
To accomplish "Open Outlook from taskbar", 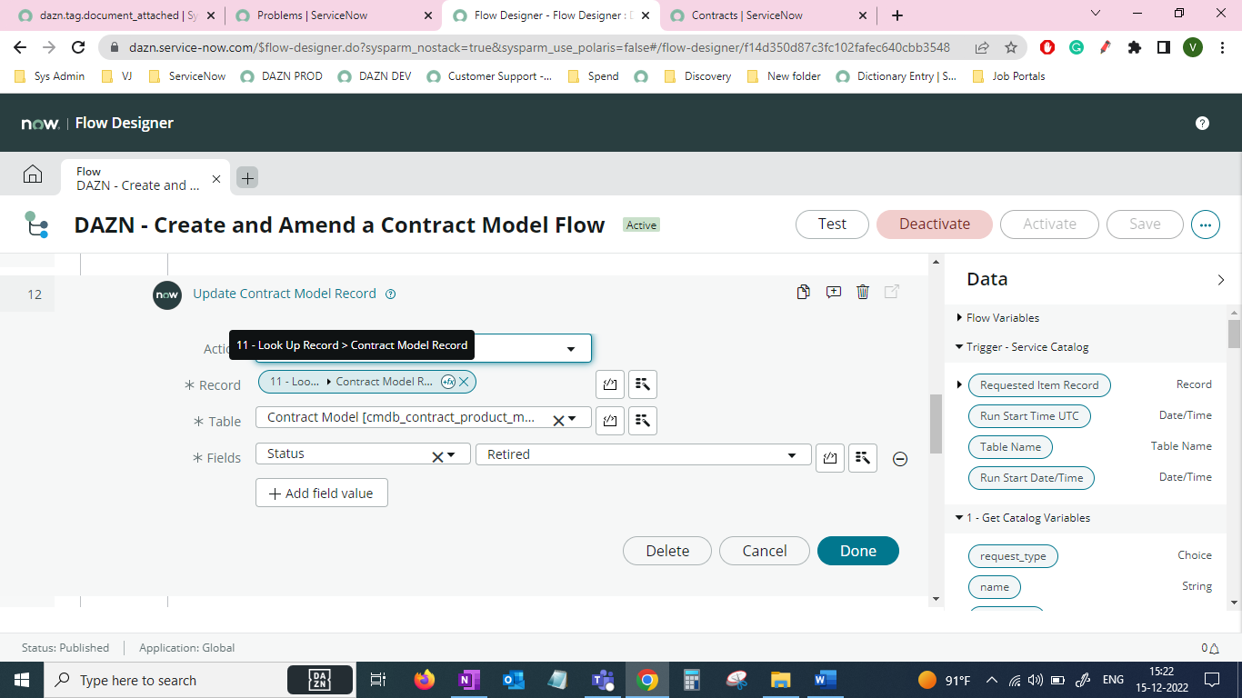I will click(x=514, y=680).
